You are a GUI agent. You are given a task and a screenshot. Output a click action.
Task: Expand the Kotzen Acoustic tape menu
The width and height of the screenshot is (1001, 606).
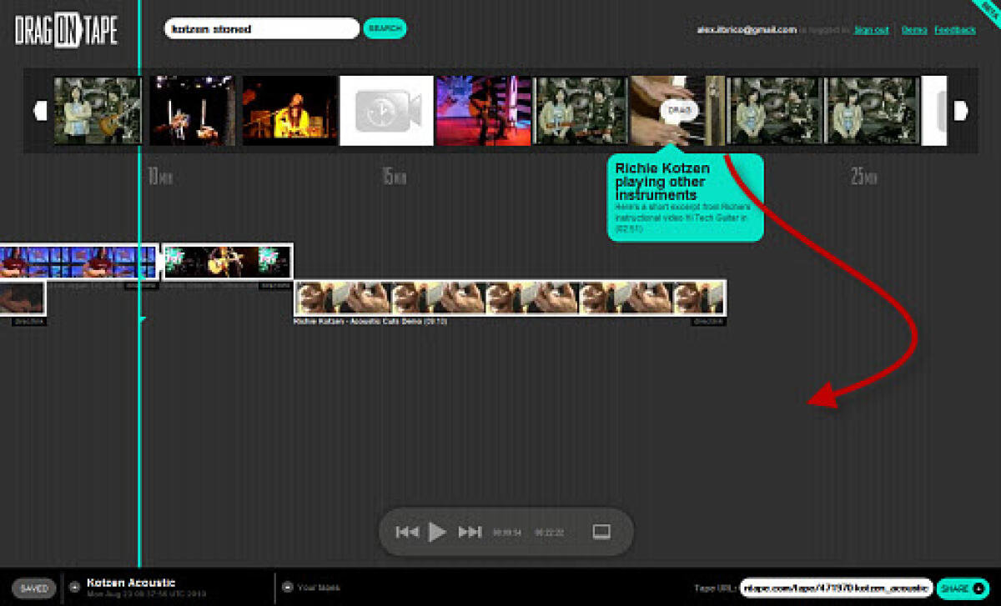tap(74, 586)
